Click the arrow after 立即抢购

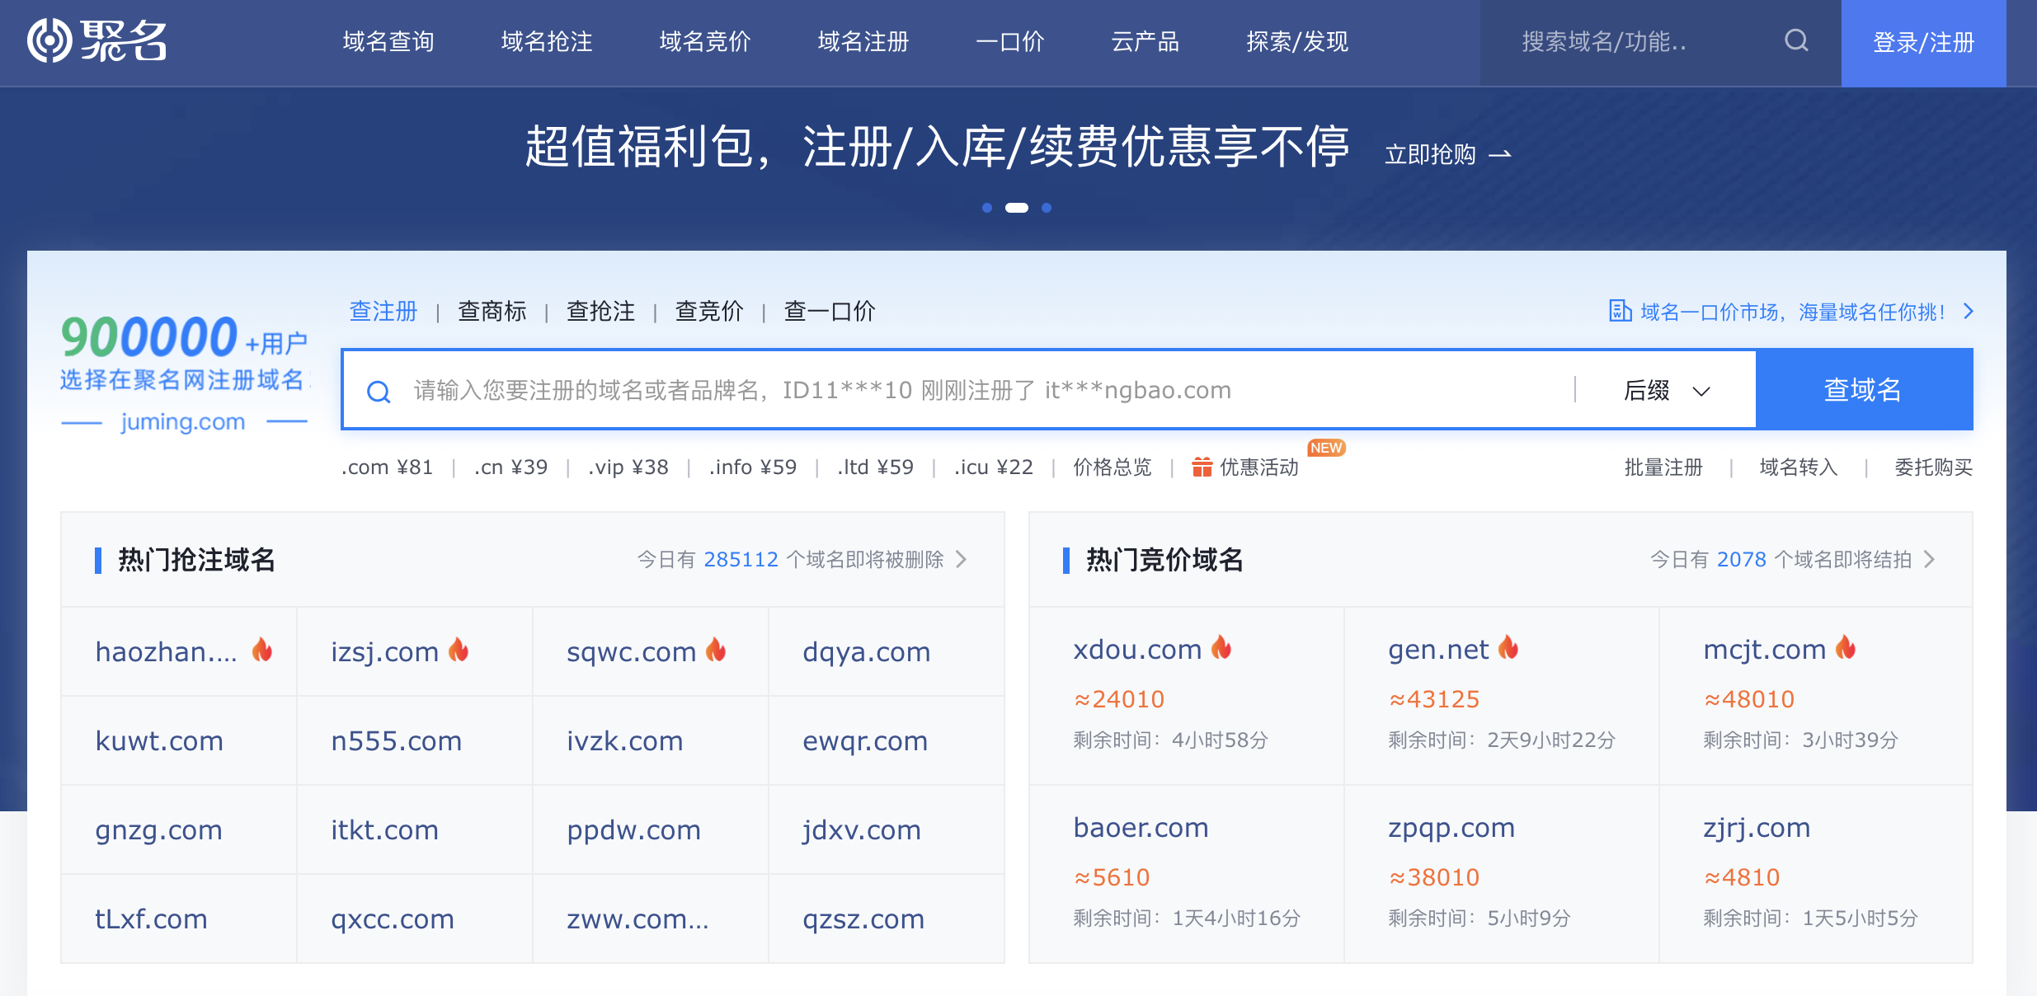click(x=1500, y=154)
